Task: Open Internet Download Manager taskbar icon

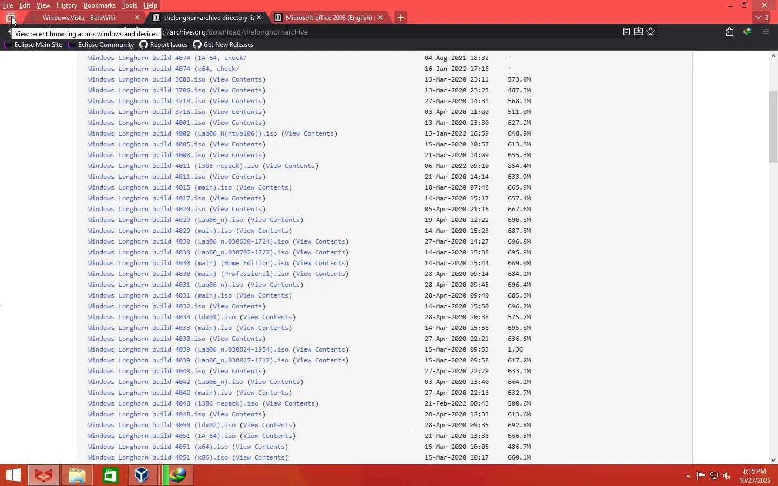Action: pos(178,475)
